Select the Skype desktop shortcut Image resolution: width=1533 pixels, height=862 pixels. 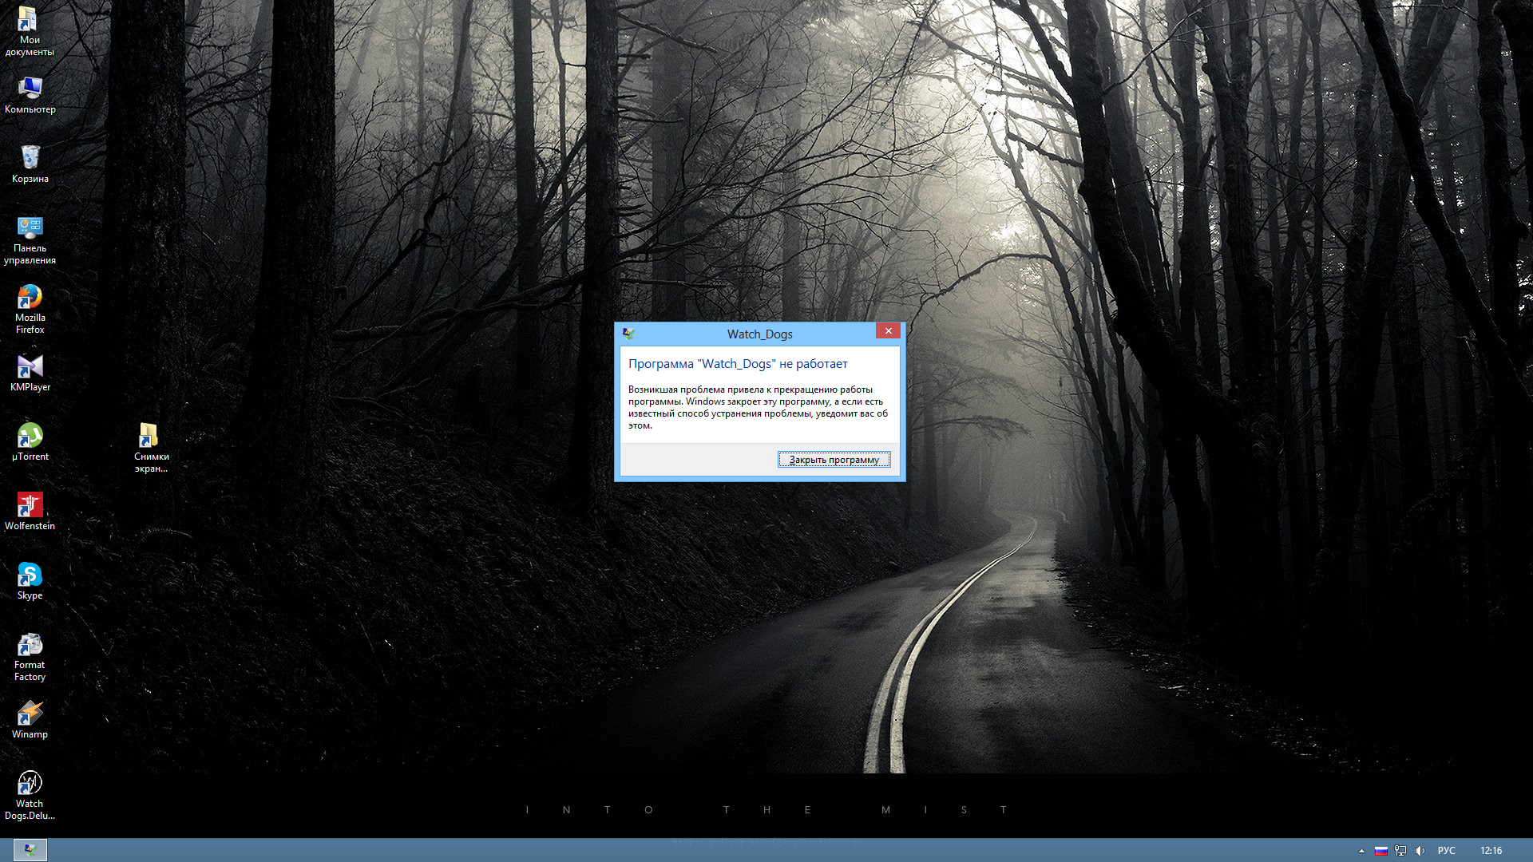[30, 581]
